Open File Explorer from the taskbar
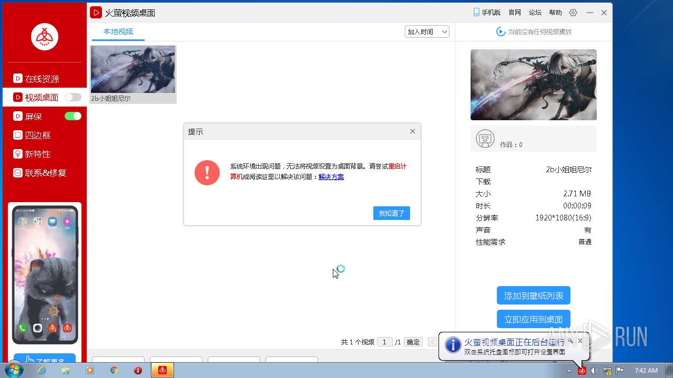Image resolution: width=673 pixels, height=378 pixels. (66, 370)
